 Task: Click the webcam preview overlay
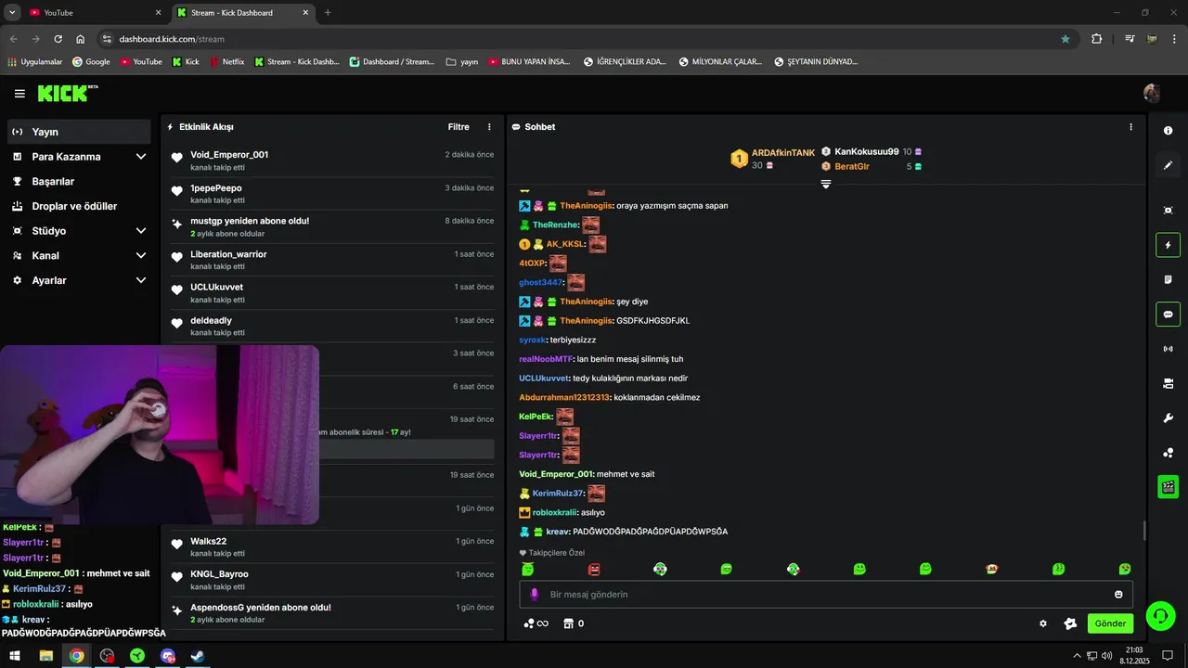click(160, 435)
